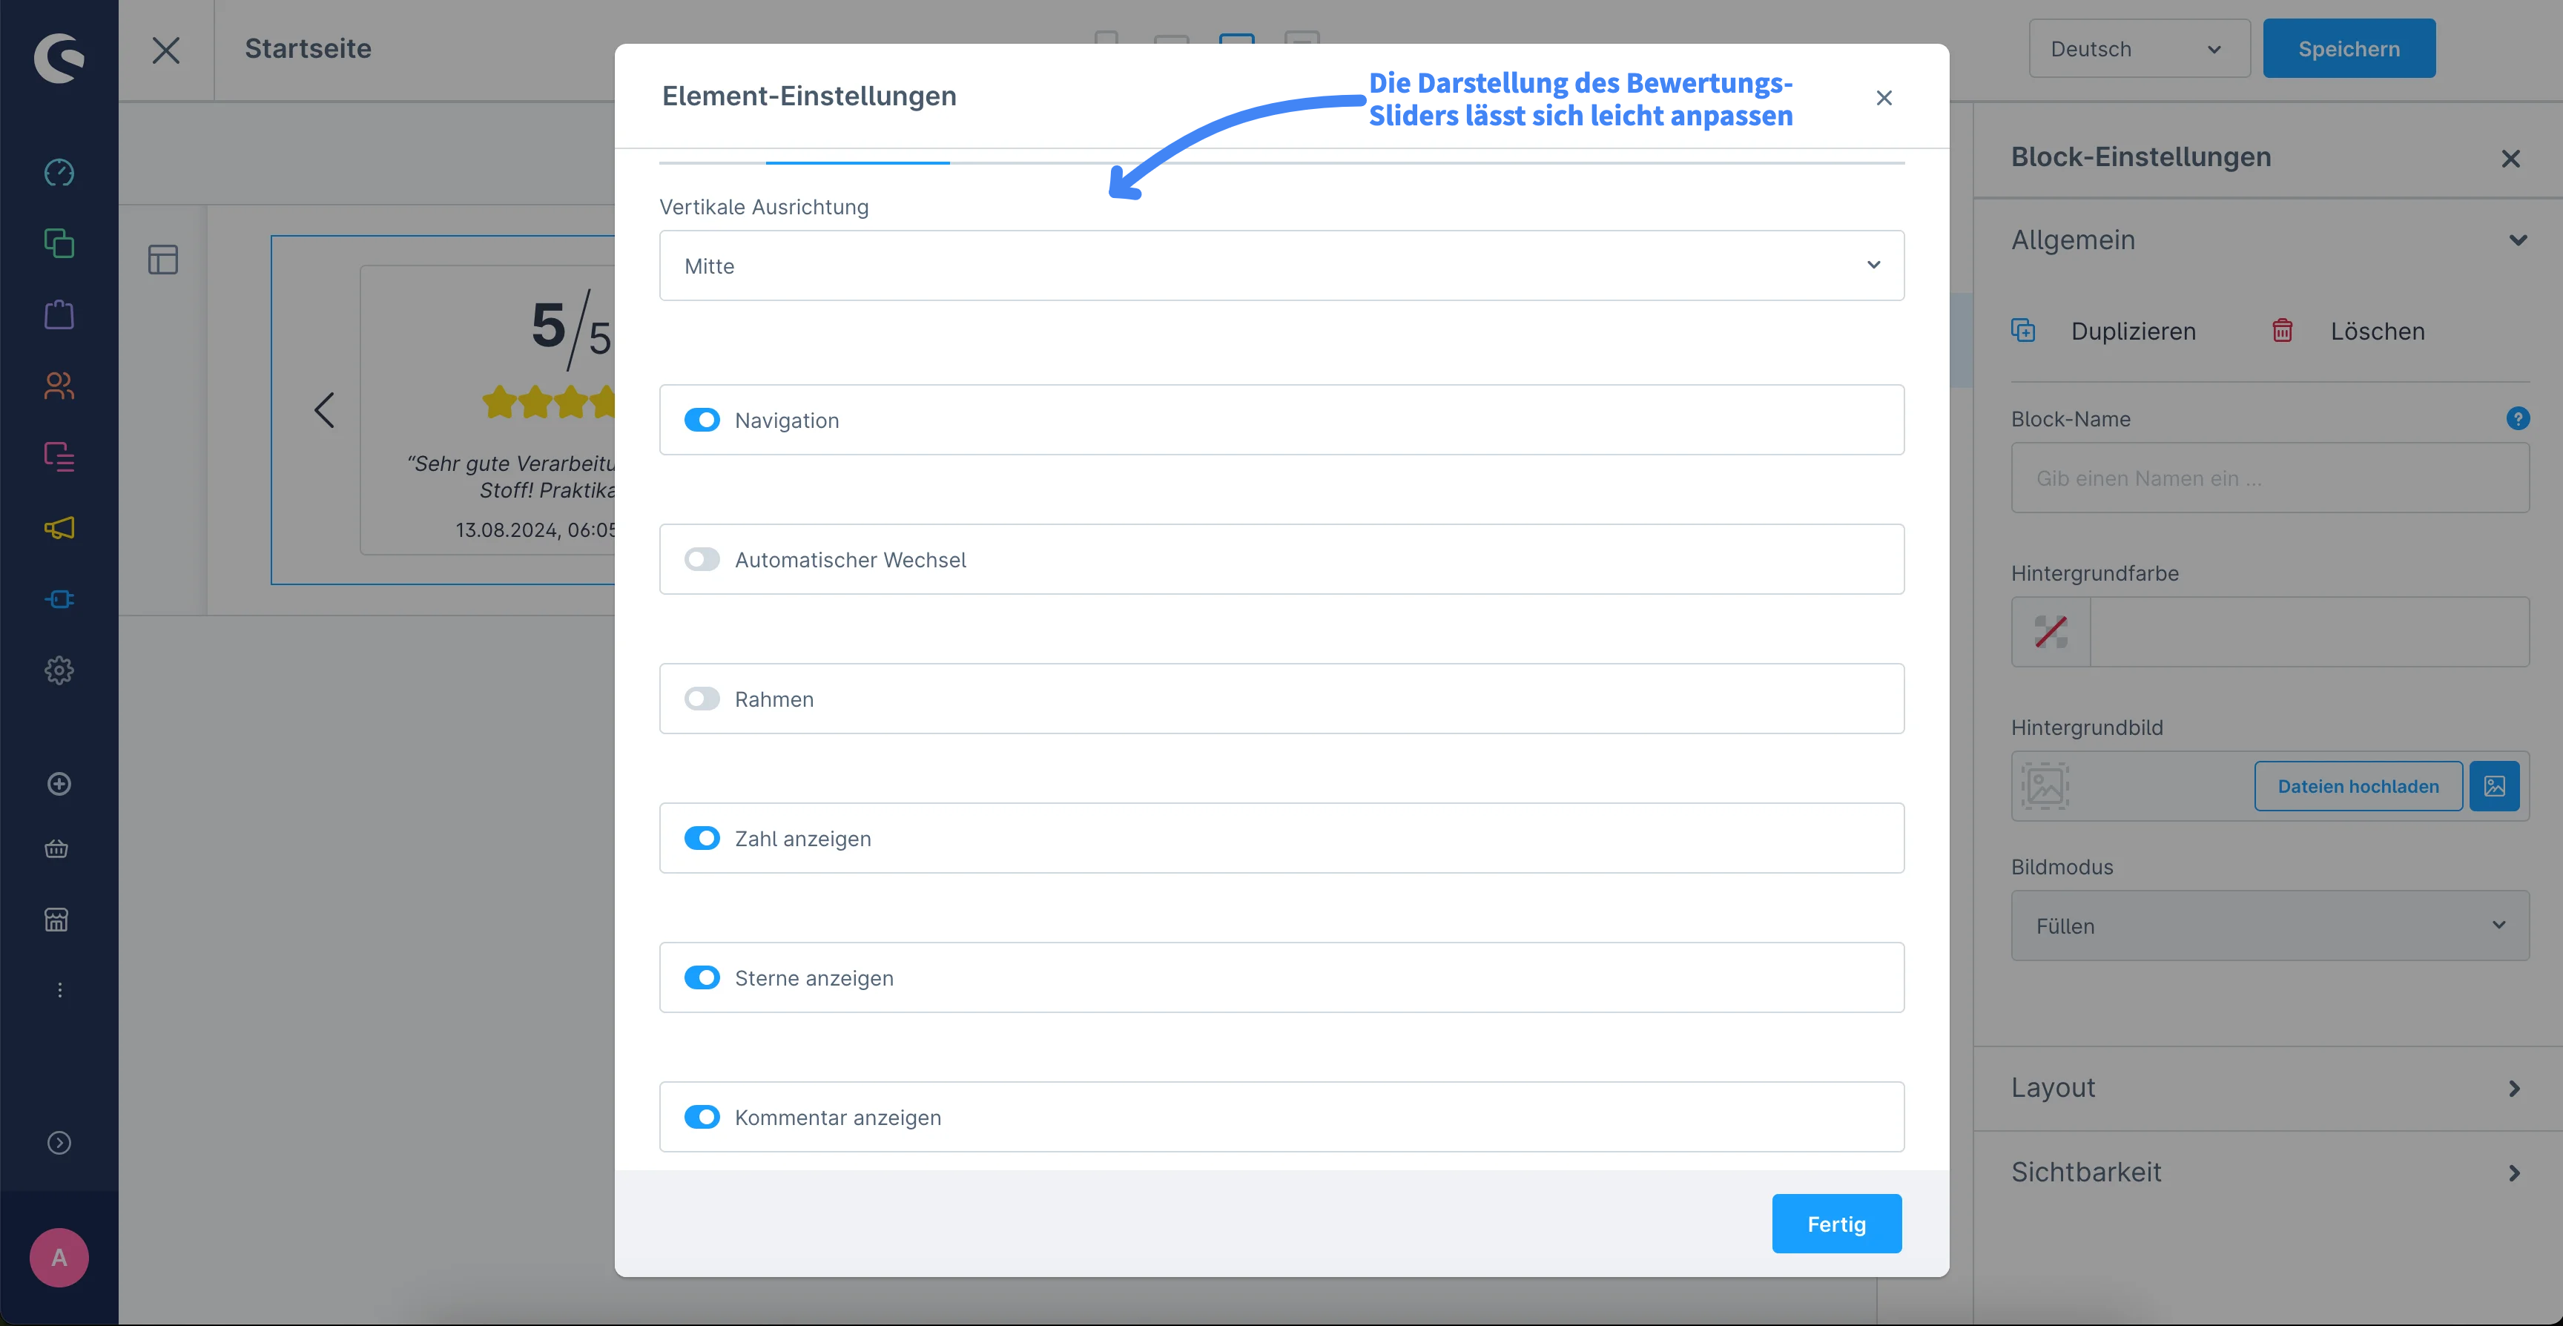Viewport: 2563px width, 1326px height.
Task: Click the three-dot more icon in the sidebar
Action: click(59, 990)
